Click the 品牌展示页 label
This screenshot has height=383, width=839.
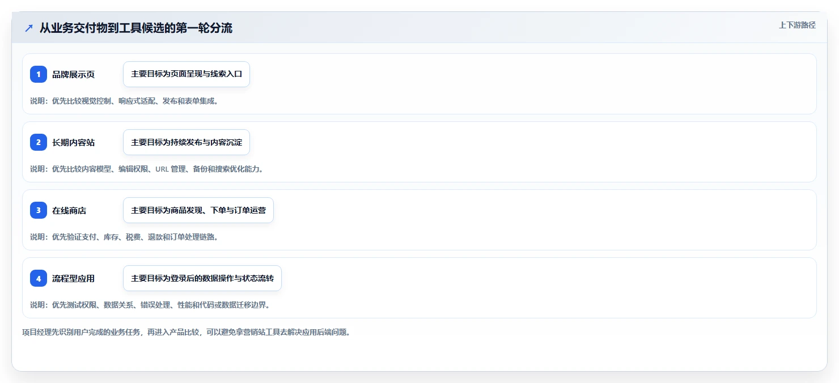click(73, 74)
